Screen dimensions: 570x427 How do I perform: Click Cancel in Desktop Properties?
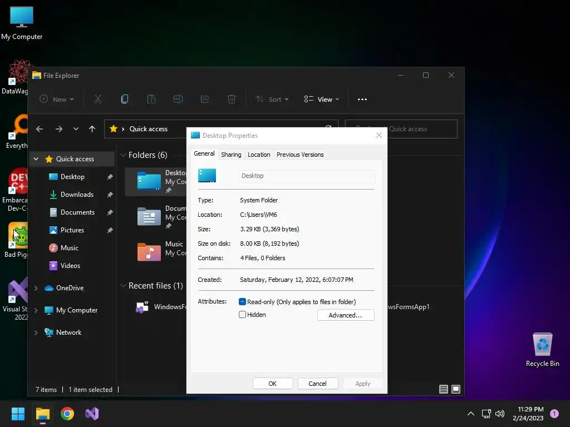(x=318, y=384)
